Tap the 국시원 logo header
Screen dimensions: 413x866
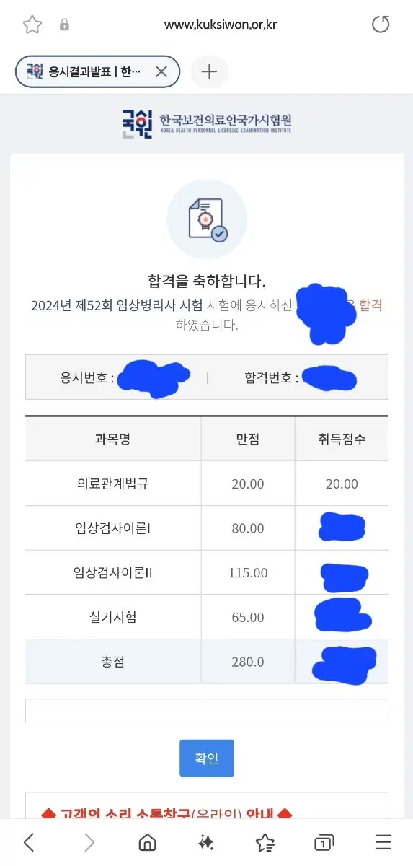[x=207, y=123]
